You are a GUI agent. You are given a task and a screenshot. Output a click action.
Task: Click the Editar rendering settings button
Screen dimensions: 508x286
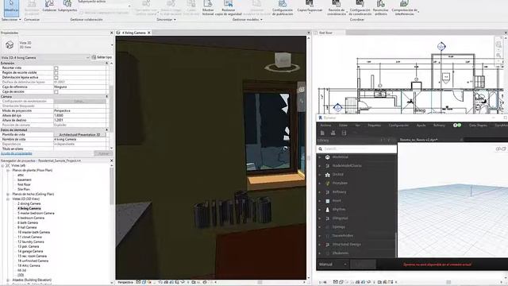pos(79,101)
